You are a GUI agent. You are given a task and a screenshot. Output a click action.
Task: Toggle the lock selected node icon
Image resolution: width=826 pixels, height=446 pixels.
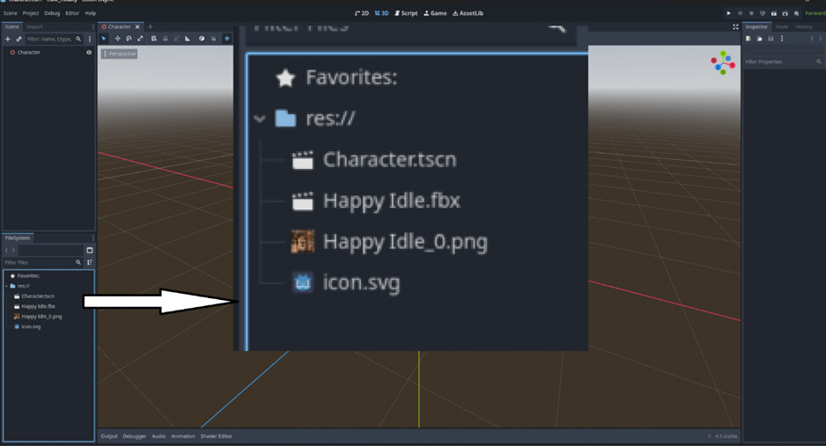pyautogui.click(x=165, y=39)
